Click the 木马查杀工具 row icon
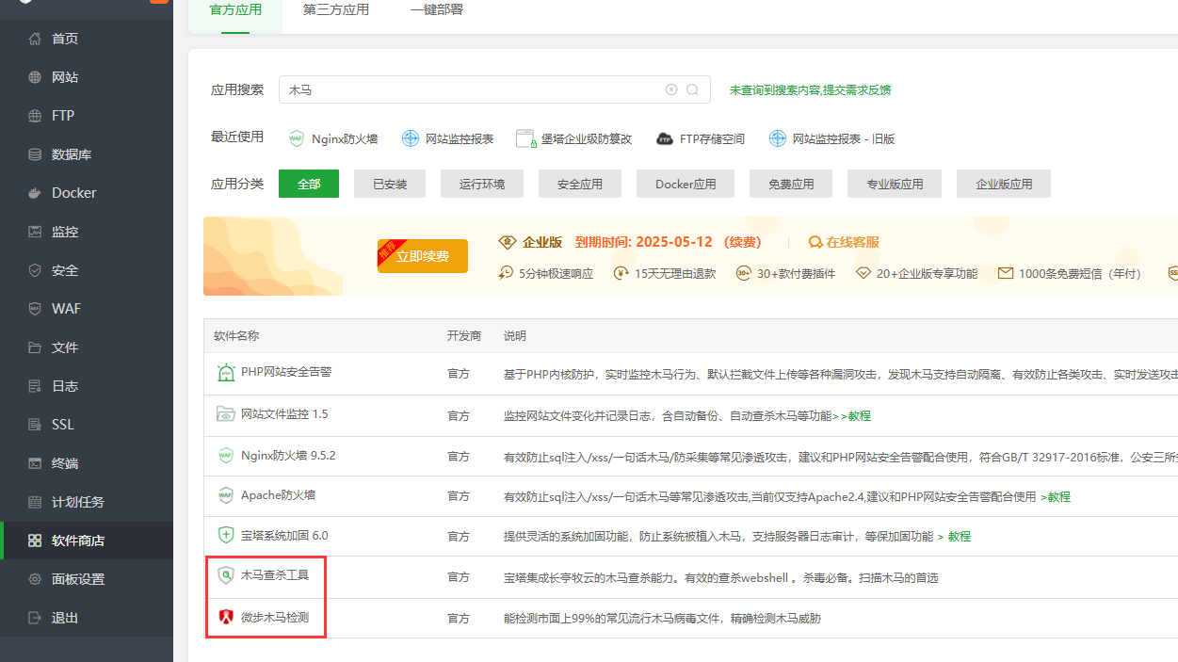This screenshot has height=662, width=1178. click(226, 575)
